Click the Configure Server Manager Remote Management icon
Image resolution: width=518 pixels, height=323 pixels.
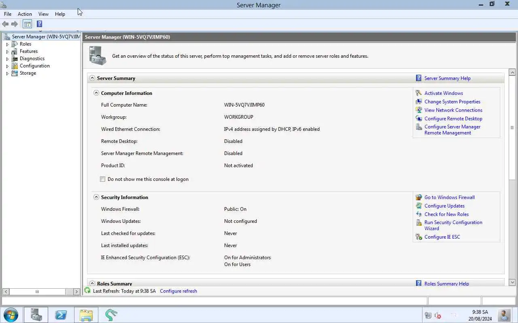419,127
